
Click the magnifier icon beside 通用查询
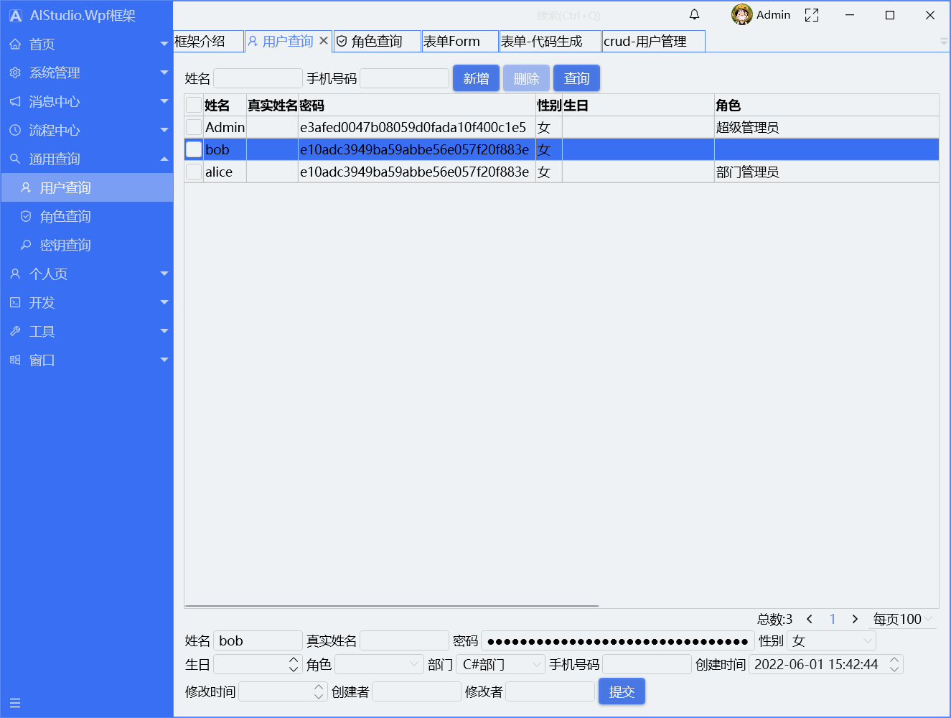15,159
